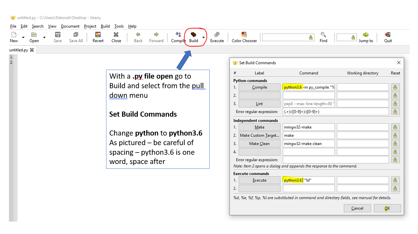The width and height of the screenshot is (418, 234).
Task: Expand the New file dropdown arrow
Action: (23, 37)
